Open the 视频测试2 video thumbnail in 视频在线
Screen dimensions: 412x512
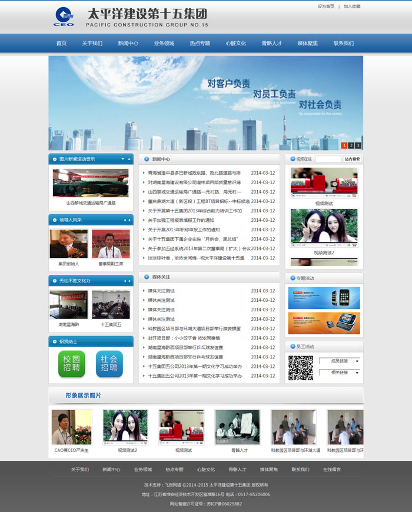(x=324, y=228)
